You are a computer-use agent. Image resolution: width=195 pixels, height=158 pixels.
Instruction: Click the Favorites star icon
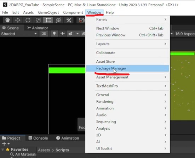click(8, 149)
